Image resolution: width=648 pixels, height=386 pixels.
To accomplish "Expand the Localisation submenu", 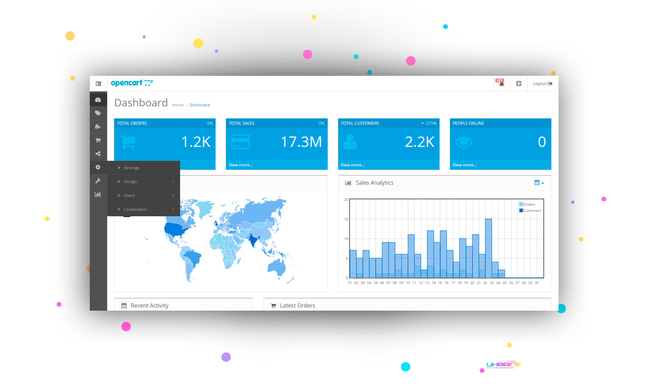I will (143, 209).
